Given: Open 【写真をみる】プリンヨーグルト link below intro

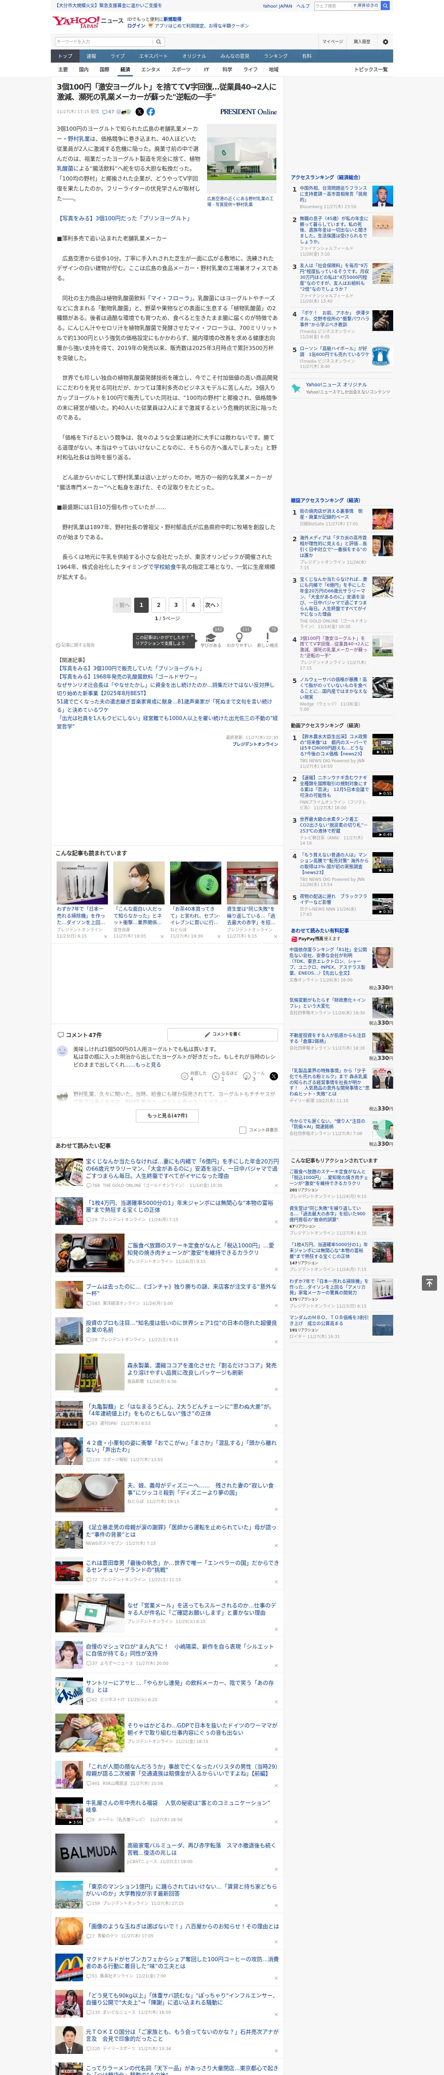Looking at the screenshot, I should 123,218.
